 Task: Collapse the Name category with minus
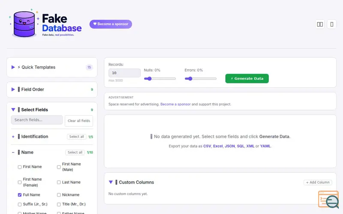[13, 152]
